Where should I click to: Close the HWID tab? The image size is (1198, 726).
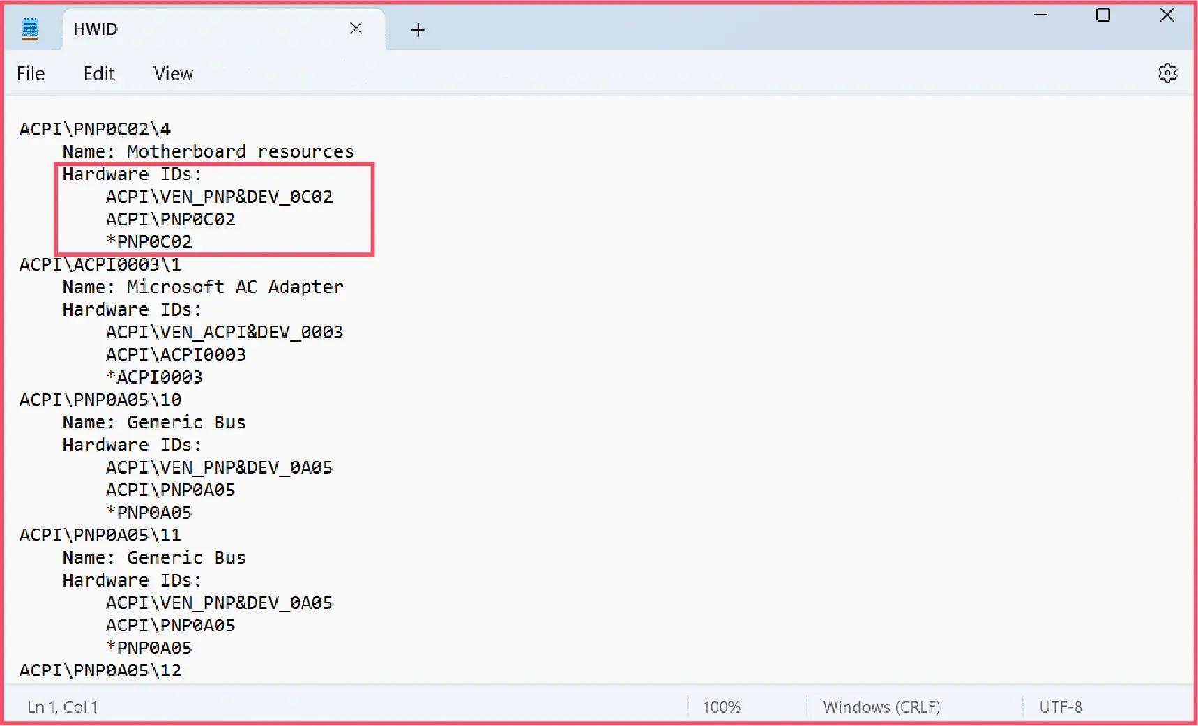356,29
